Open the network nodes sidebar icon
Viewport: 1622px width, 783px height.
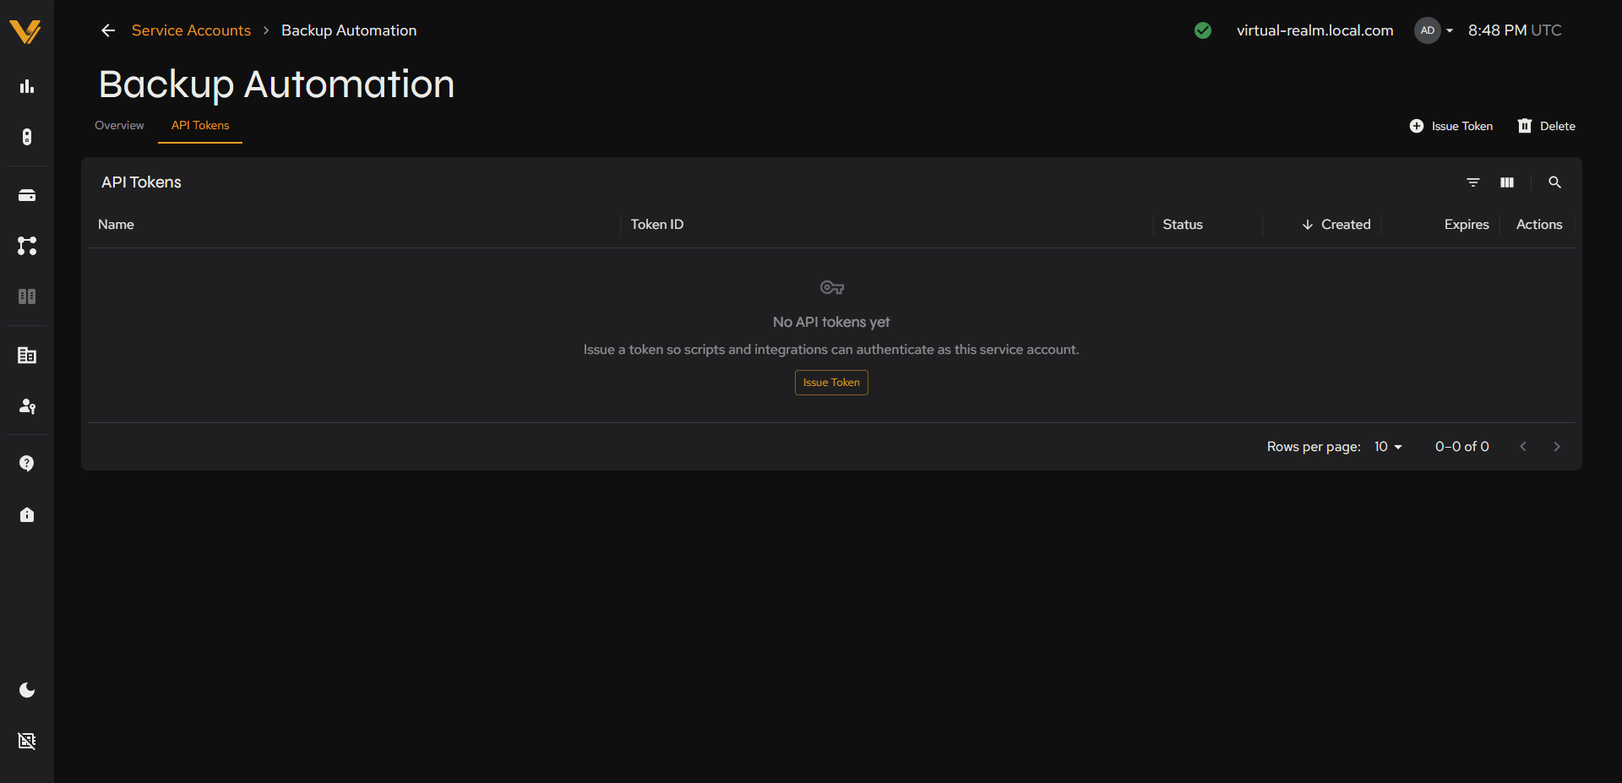coord(27,246)
